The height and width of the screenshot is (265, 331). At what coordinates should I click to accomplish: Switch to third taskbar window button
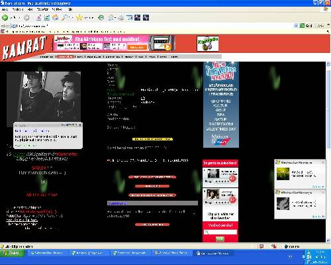coord(130,253)
